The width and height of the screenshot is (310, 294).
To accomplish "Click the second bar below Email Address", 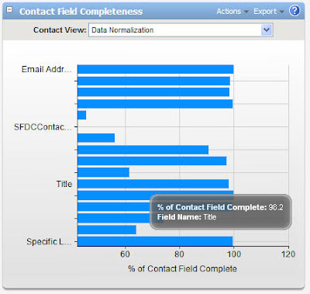I will pos(153,92).
